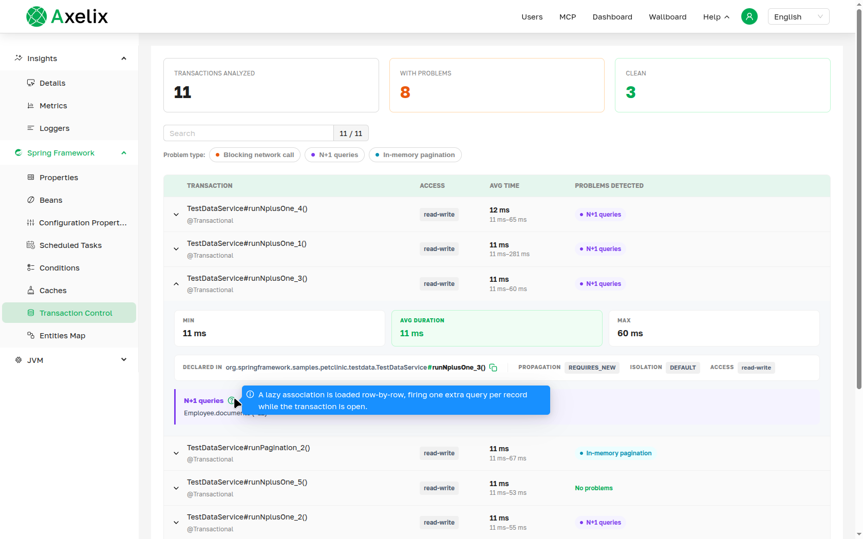863x539 pixels.
Task: Click the REQUIRES_NEW propagation badge
Action: [592, 368]
